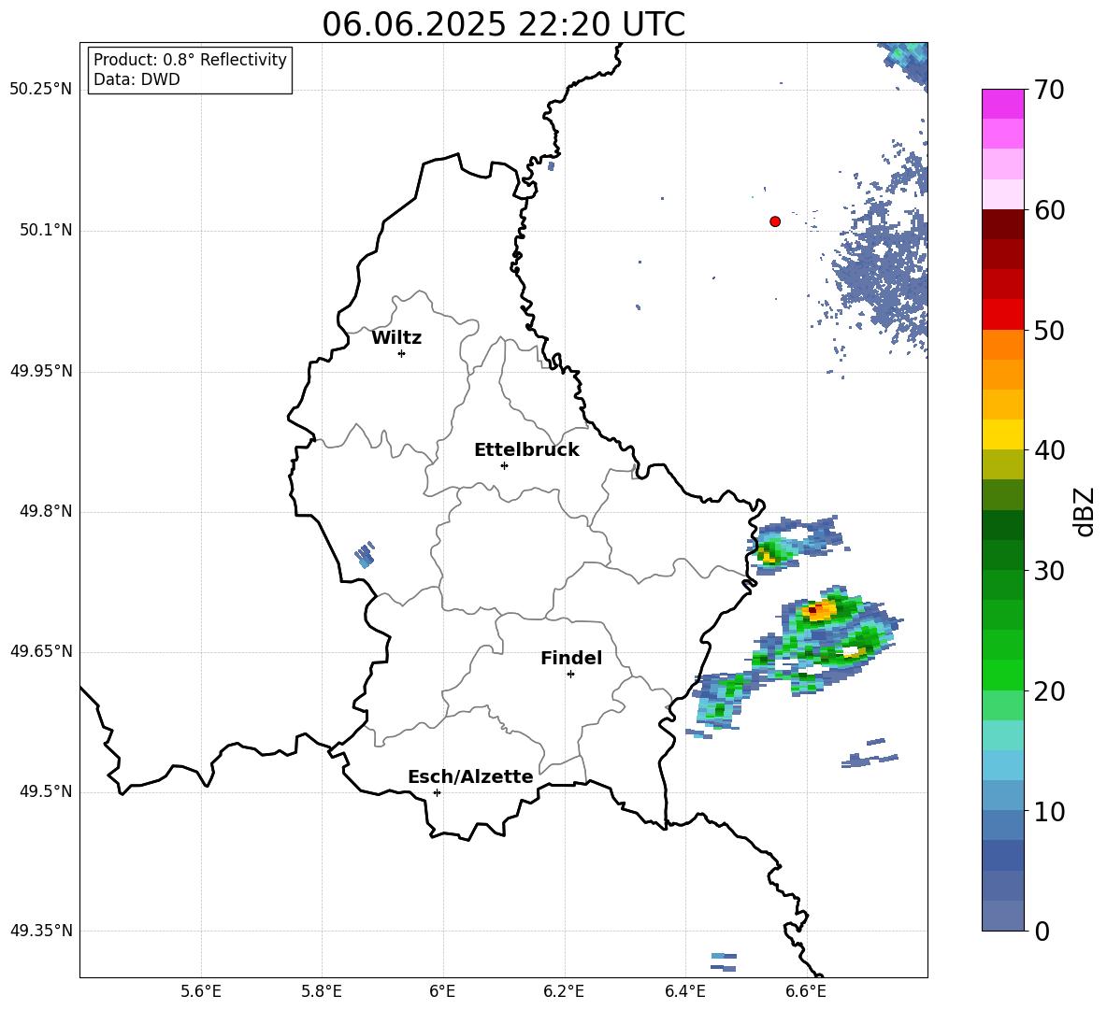Screen dimensions: 1107x1010
Task: Click the 5.8°E longitude label
Action: tap(322, 991)
